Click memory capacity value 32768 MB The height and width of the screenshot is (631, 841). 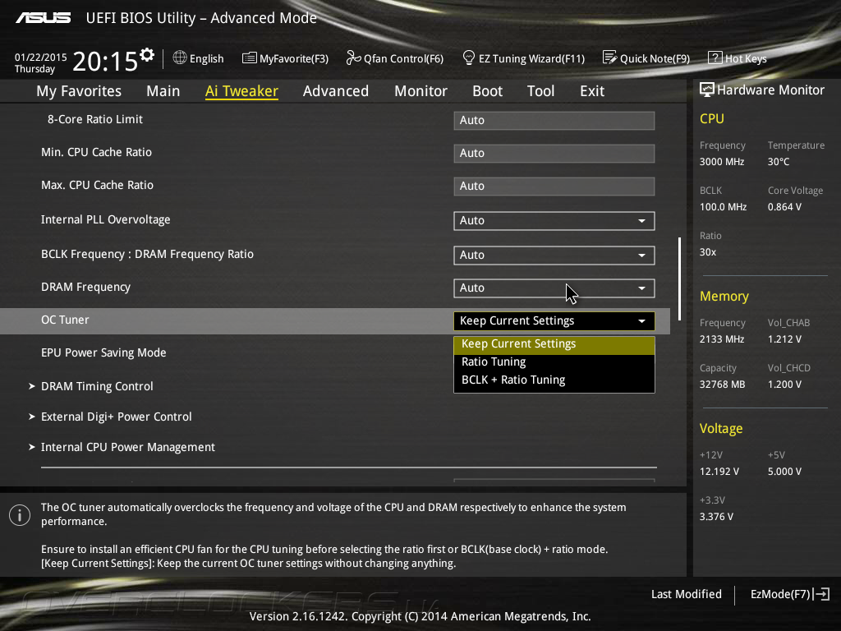[x=722, y=385]
